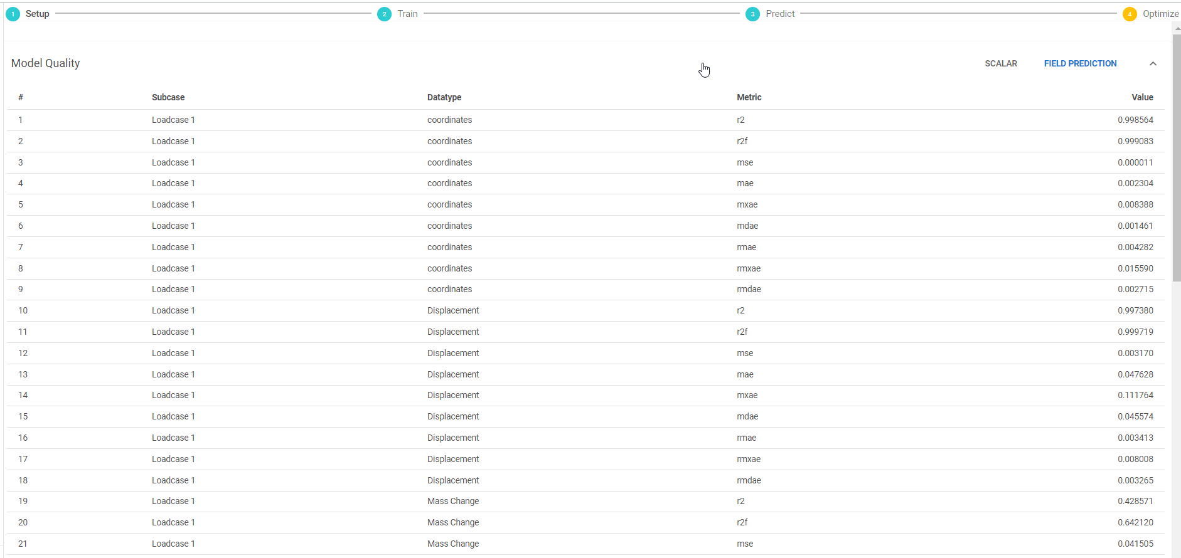Click value 0.003170 for Displacement mse
The image size is (1181, 558).
(1135, 353)
